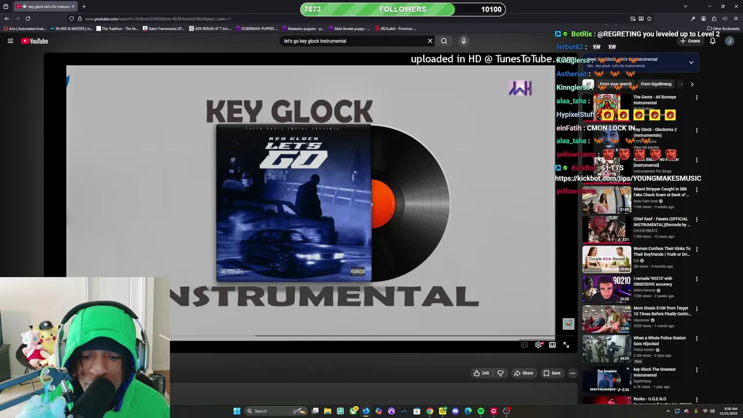Open PA MIX & MASTER bookmark
The width and height of the screenshot is (743, 418).
pos(71,28)
